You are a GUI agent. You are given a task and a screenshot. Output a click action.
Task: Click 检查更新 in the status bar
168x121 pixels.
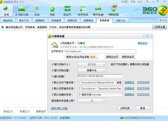click(65, 118)
